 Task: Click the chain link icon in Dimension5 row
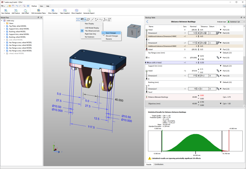[218, 76]
